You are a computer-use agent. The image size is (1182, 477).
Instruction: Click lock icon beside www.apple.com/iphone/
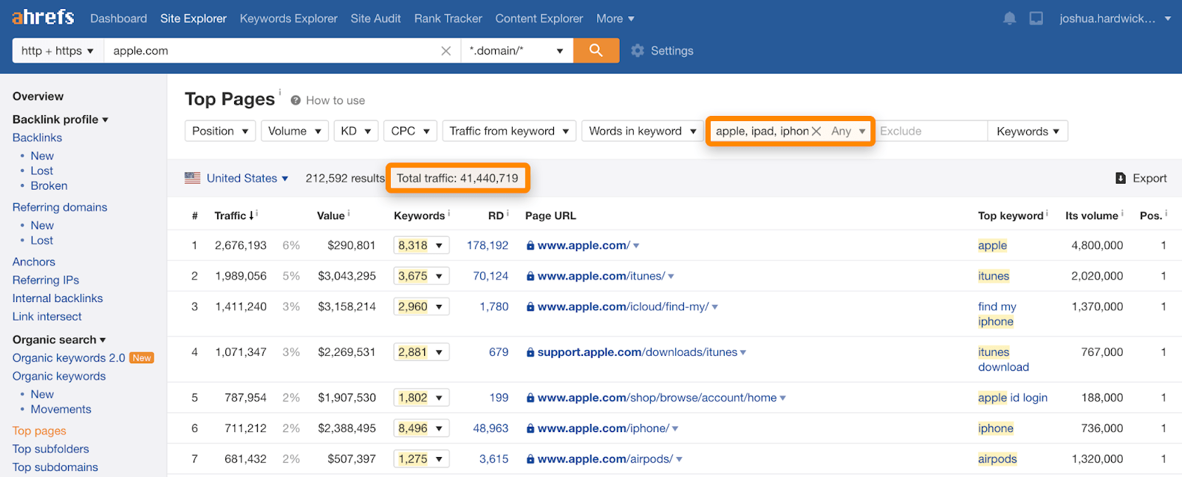tap(530, 428)
